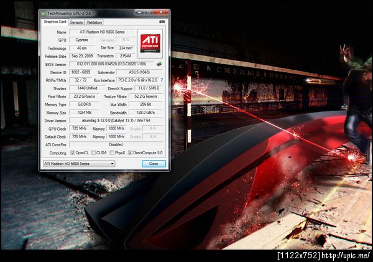Close GPU-Z with the red X button
The width and height of the screenshot is (373, 262).
click(x=161, y=12)
